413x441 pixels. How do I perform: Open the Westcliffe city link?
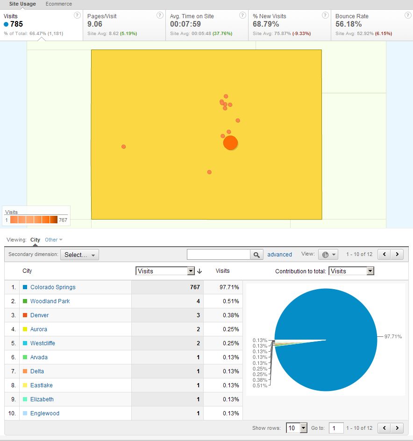point(43,343)
